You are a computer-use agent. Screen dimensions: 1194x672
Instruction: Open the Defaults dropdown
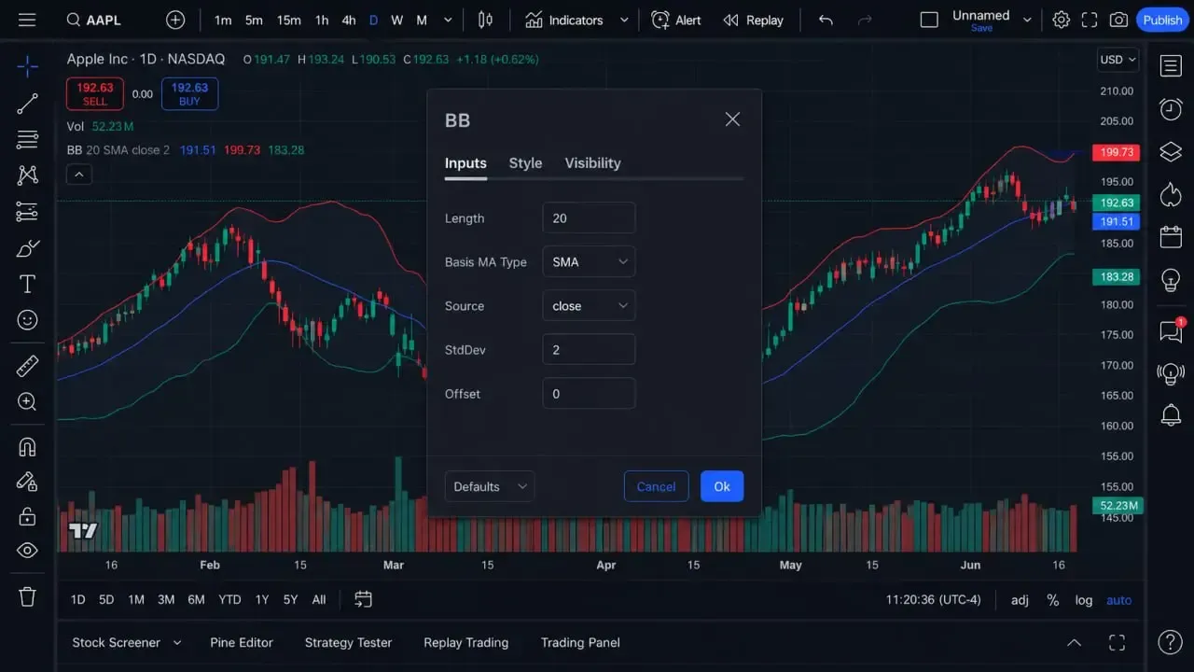pyautogui.click(x=490, y=486)
